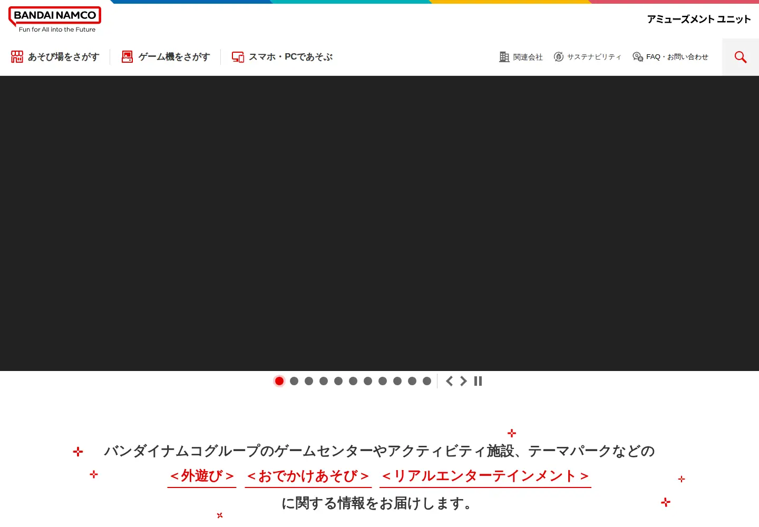
Task: Select the ninth carousel dot
Action: pos(397,381)
